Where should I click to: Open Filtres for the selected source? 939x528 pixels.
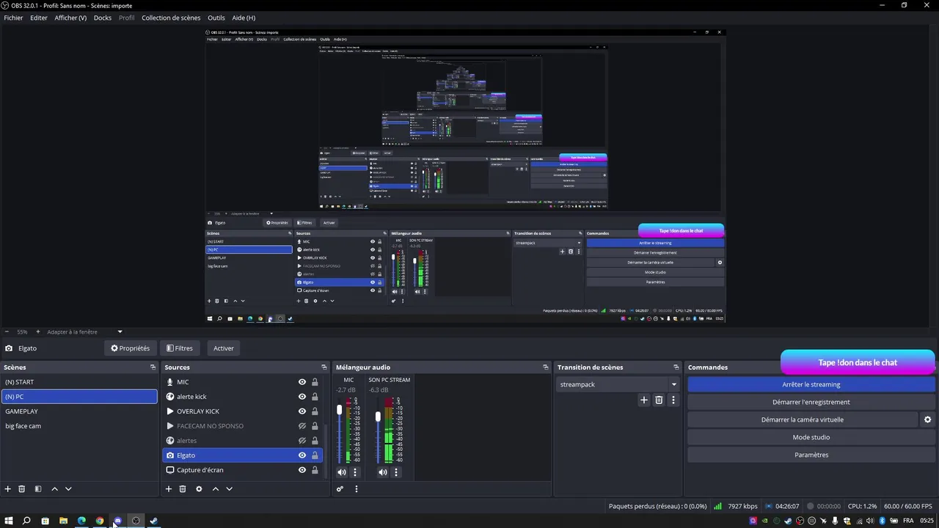point(180,348)
